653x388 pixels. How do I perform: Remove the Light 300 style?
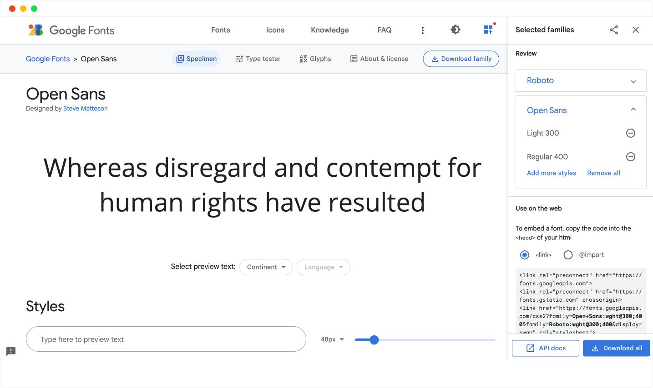(x=631, y=133)
